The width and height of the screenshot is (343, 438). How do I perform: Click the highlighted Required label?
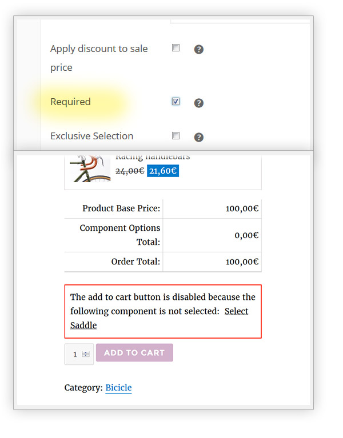(70, 102)
